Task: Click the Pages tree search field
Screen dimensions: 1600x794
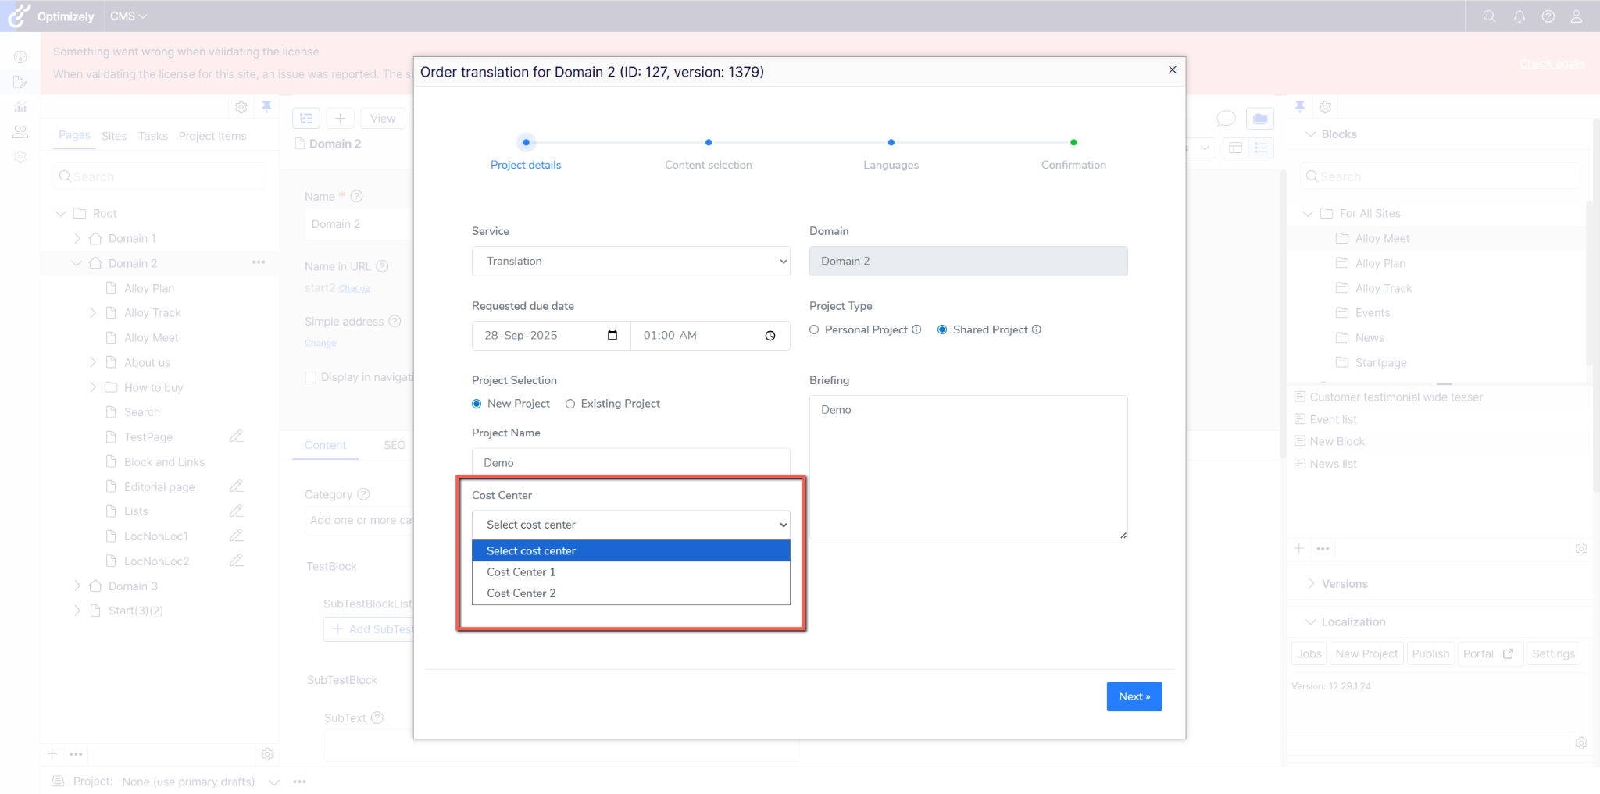Action: pos(160,176)
